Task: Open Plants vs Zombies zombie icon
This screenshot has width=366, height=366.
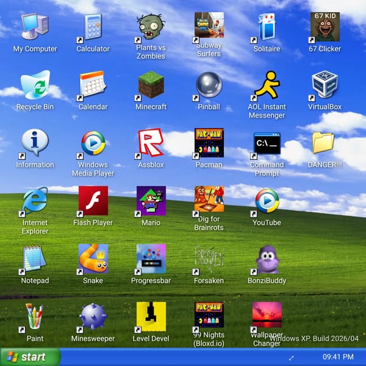Action: tap(151, 26)
